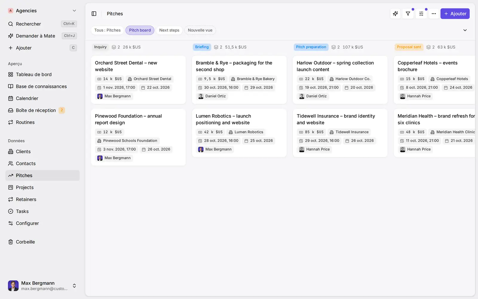Open Tasks in sidebar
This screenshot has width=478, height=299.
coord(42,211)
